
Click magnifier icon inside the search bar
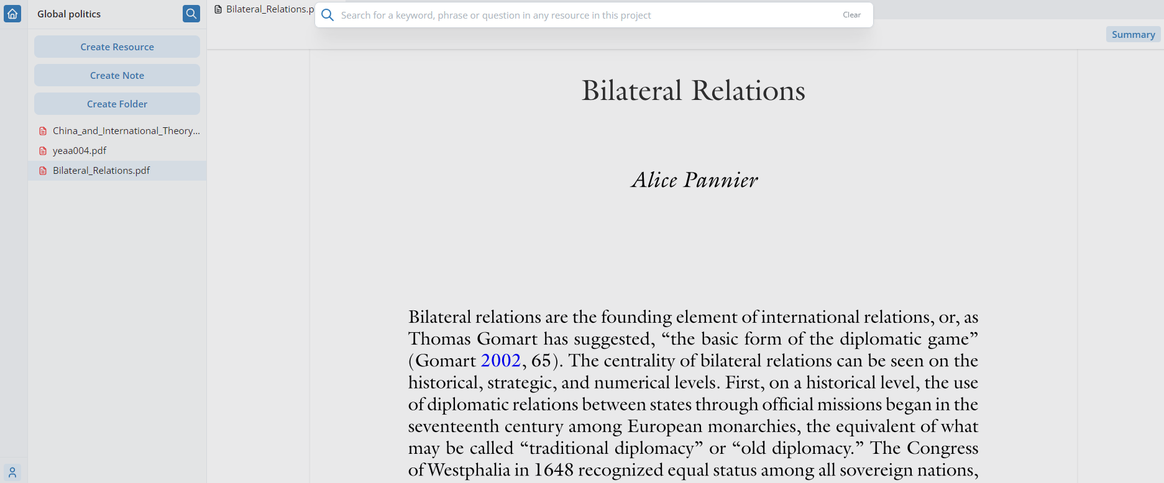click(x=328, y=15)
